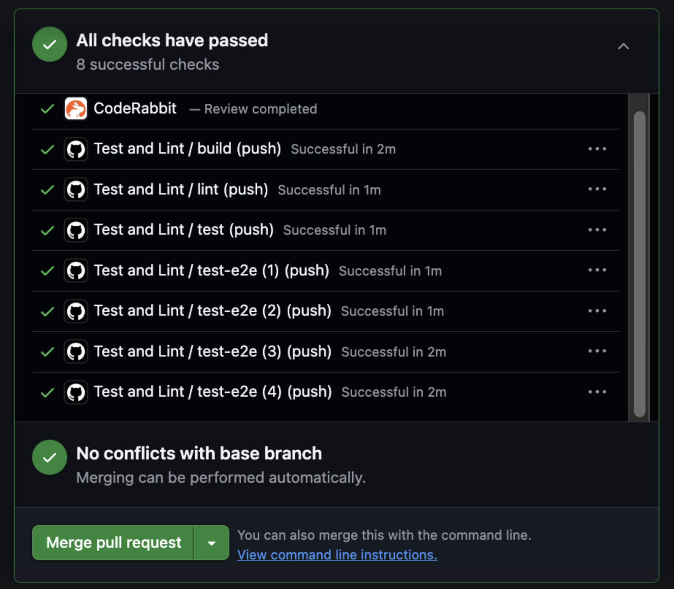Click the checks list scrollbar
The height and width of the screenshot is (589, 674).
pyautogui.click(x=639, y=263)
